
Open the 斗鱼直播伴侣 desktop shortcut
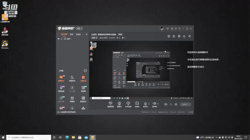coord(5,18)
